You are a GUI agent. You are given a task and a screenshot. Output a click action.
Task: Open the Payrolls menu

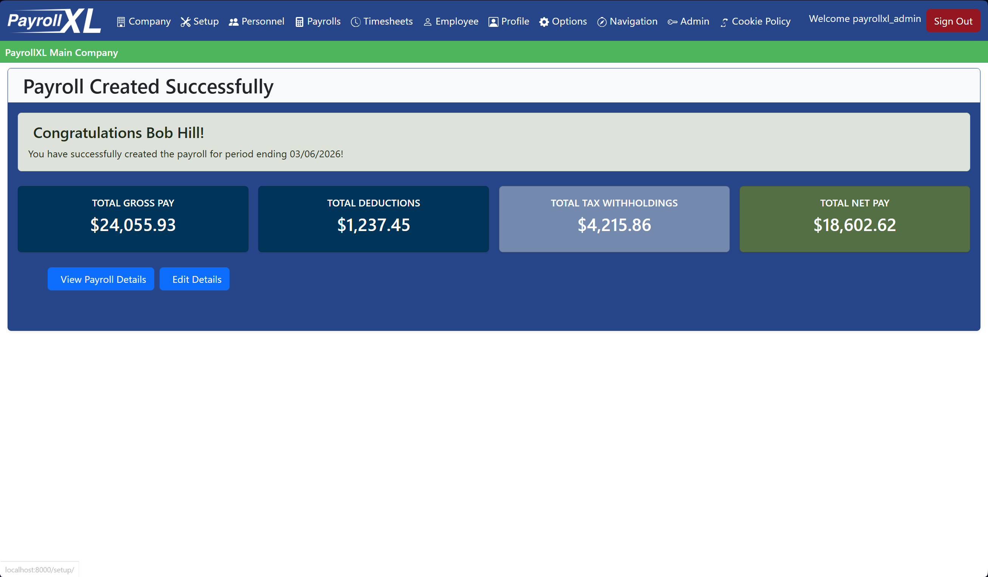(318, 21)
